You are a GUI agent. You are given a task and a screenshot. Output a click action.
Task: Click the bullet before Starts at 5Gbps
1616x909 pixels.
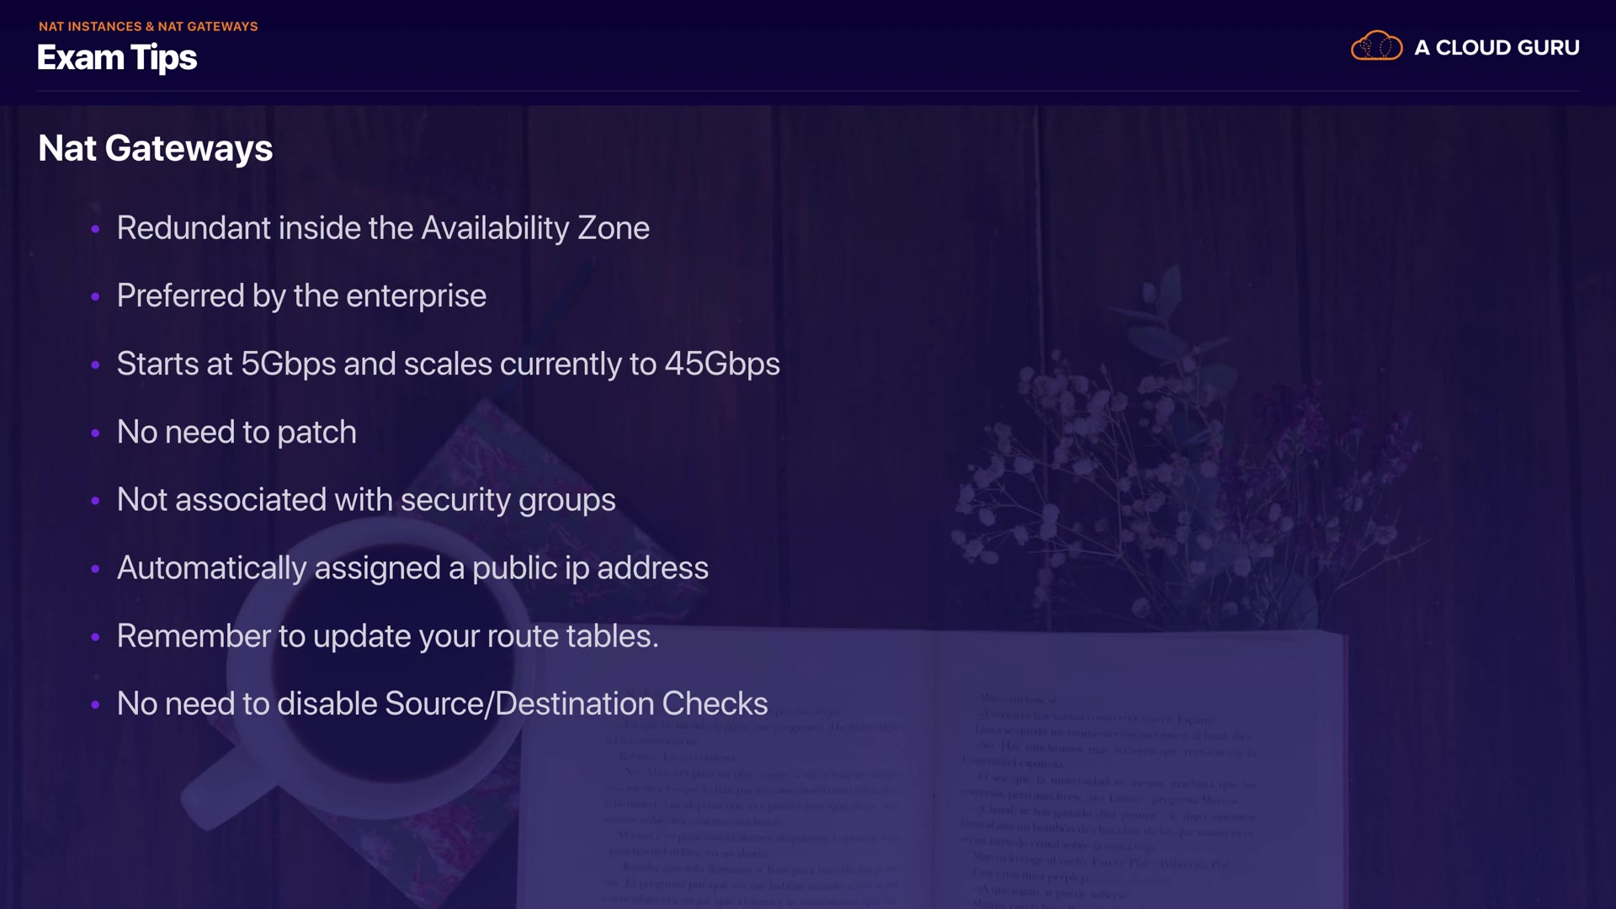pos(95,365)
